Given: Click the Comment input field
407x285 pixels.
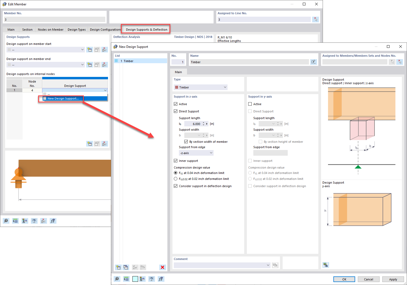Looking at the screenshot, I should tap(222, 265).
